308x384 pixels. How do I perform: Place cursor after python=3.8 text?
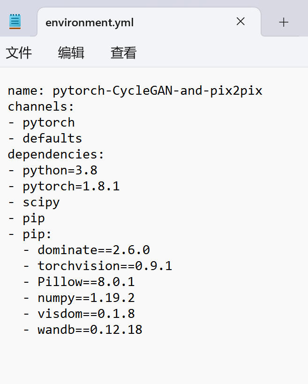tap(97, 170)
